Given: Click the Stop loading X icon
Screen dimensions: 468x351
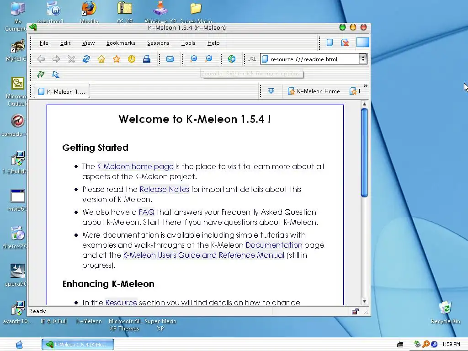Looking at the screenshot, I should (71, 59).
